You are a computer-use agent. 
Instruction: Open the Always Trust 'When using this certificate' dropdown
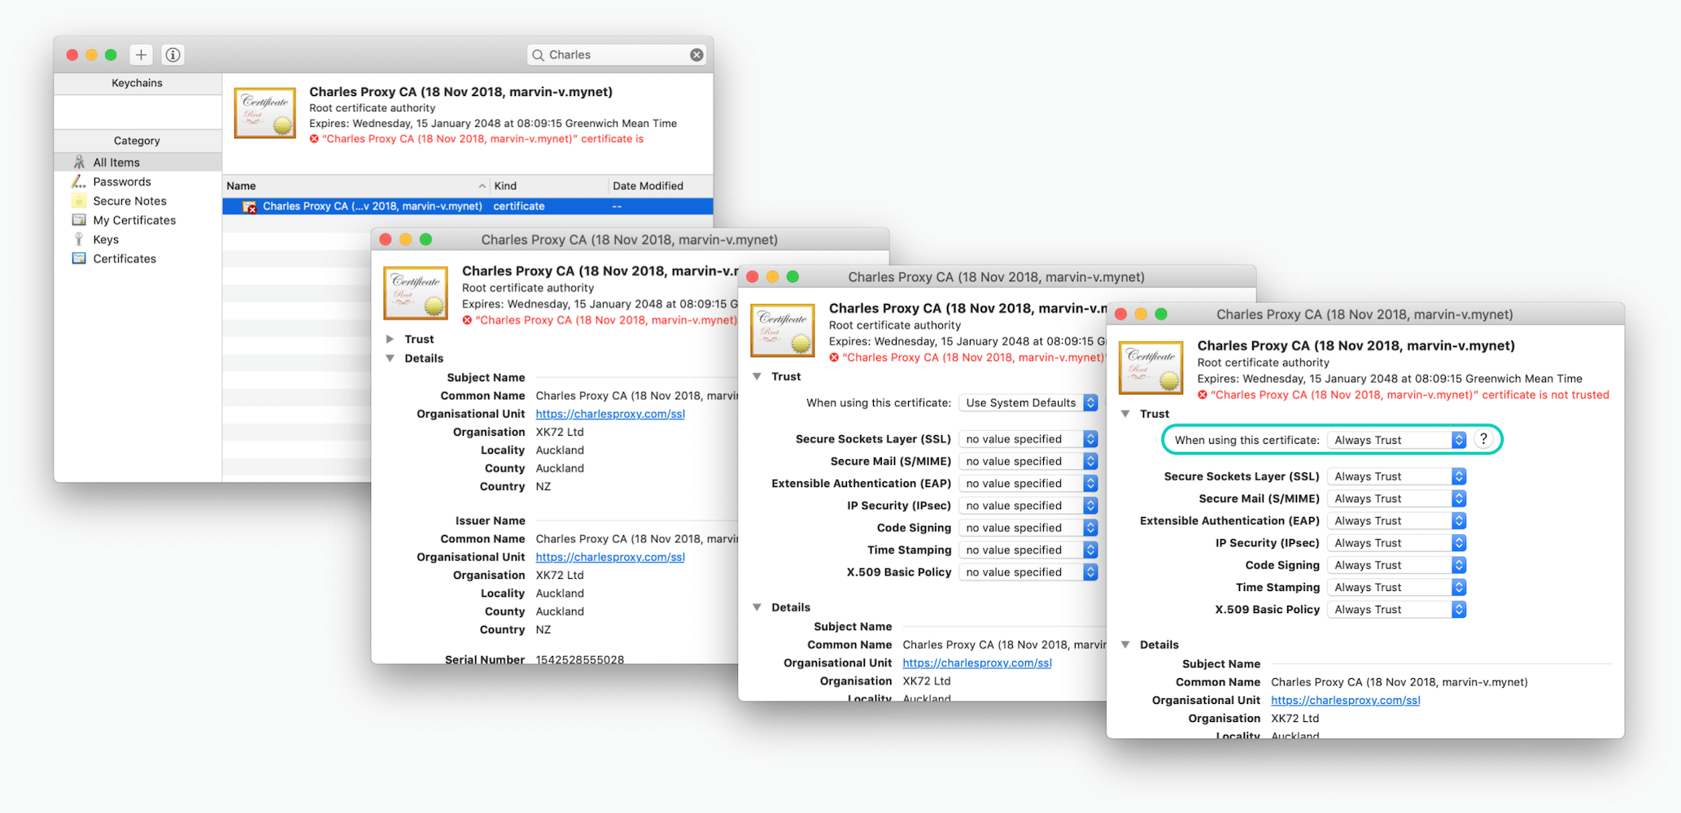[x=1396, y=440]
